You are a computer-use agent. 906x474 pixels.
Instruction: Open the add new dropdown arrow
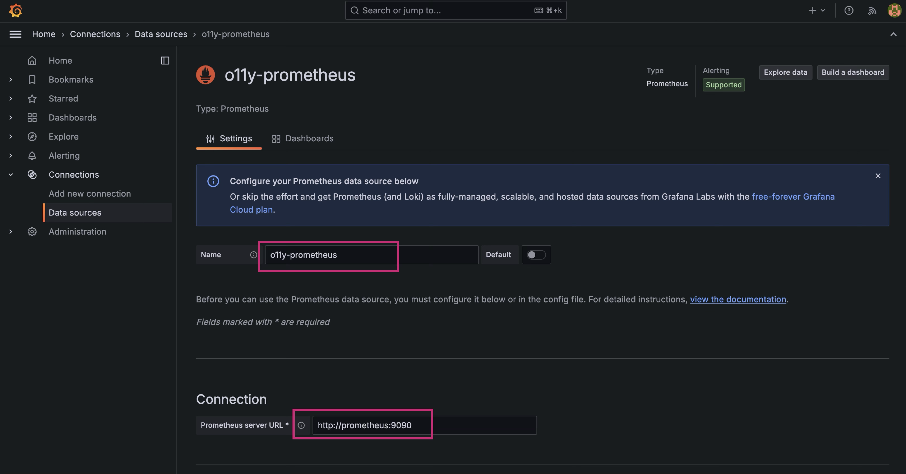coord(823,11)
